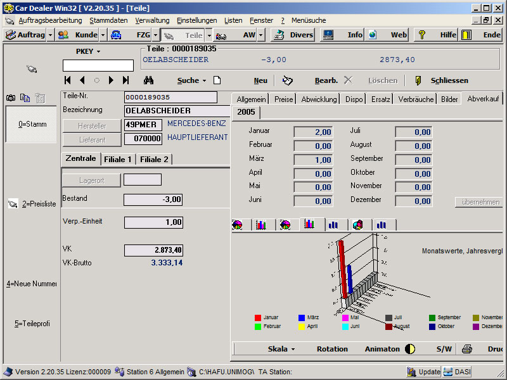Click the printer icon in chart toolbar
The image size is (507, 380).
pos(466,349)
